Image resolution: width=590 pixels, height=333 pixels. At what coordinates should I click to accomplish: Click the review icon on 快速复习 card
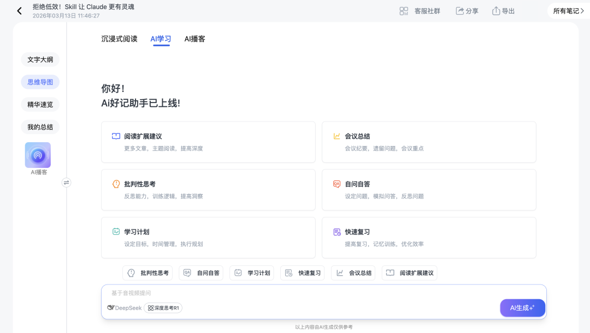(x=337, y=232)
